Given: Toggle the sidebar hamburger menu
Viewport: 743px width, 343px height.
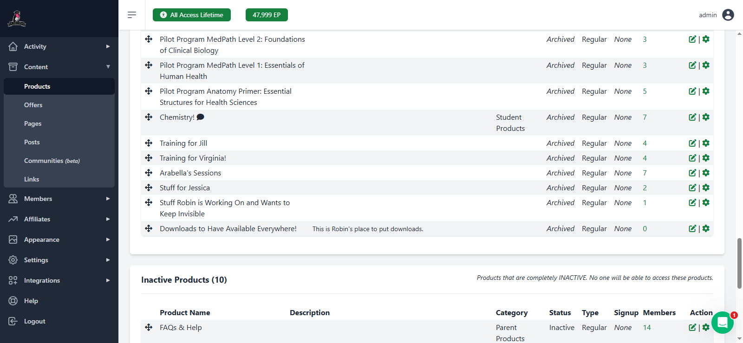Looking at the screenshot, I should [132, 15].
